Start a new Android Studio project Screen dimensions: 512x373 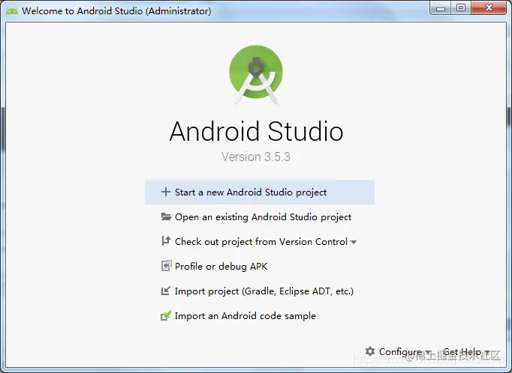[x=260, y=192]
